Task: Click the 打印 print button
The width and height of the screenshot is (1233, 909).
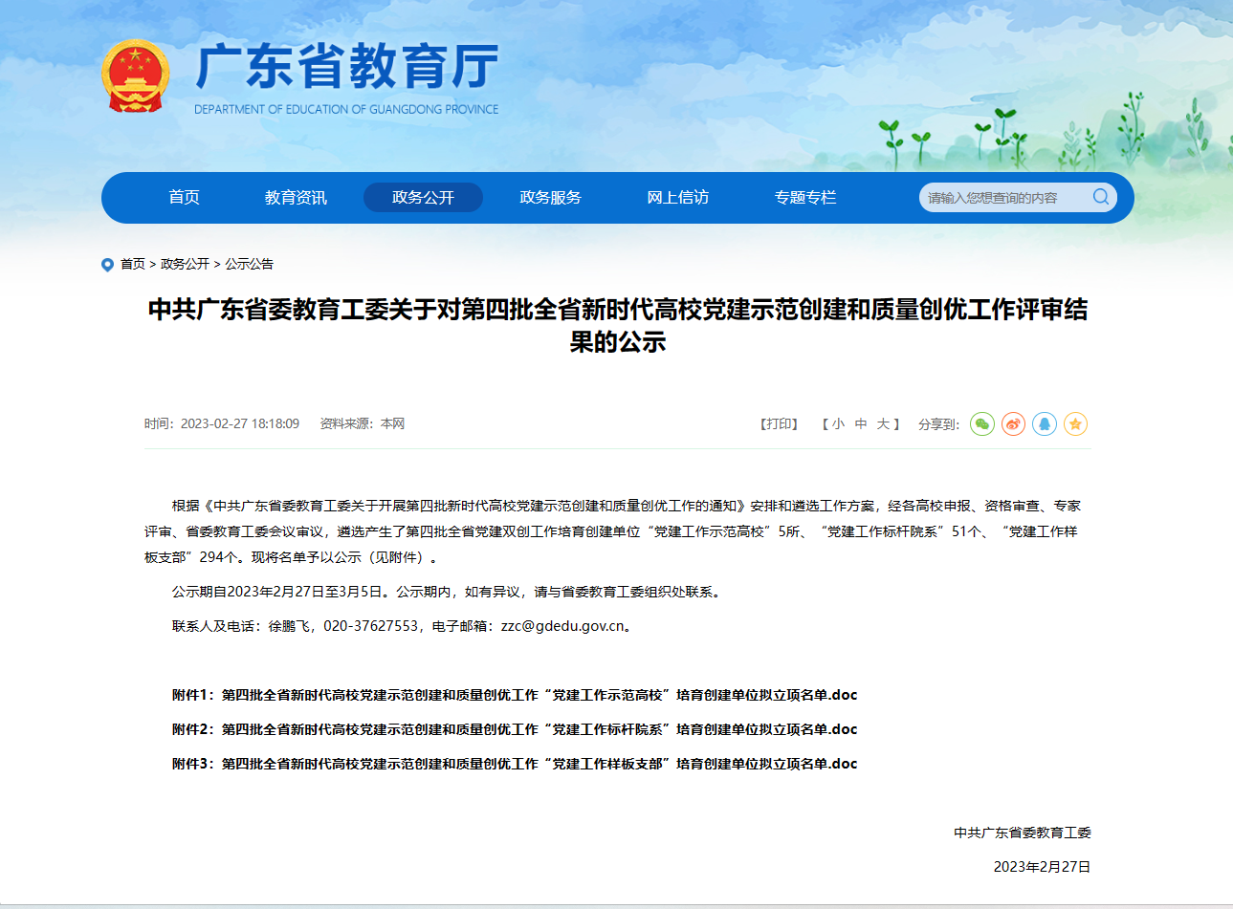Action: click(779, 423)
